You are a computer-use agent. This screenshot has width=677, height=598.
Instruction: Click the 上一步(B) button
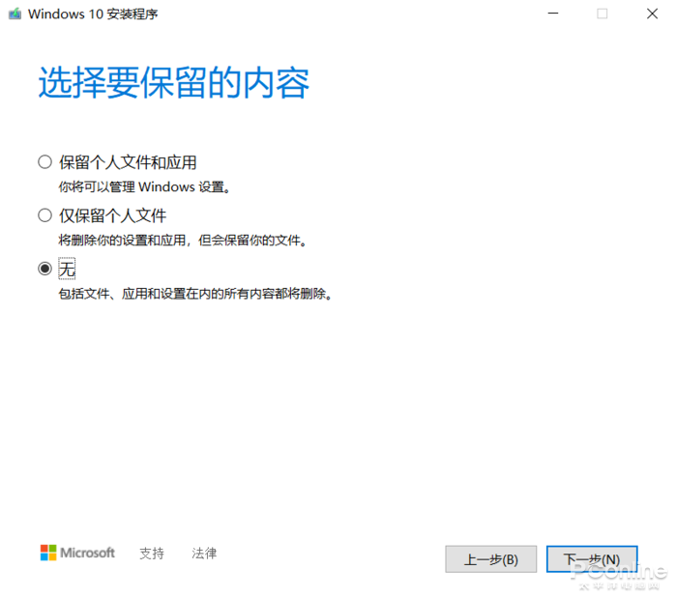(x=491, y=559)
